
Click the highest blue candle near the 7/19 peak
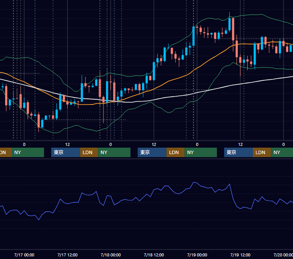(230, 24)
